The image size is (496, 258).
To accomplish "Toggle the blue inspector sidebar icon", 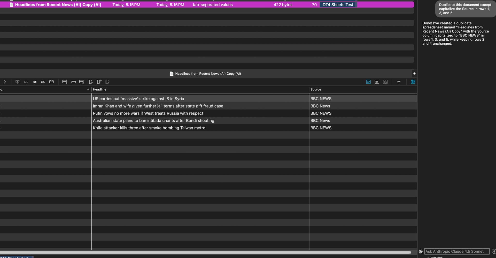I will coord(413,82).
